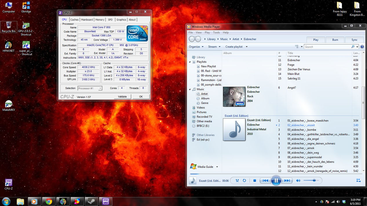This screenshot has height=206, width=367.
Task: Collapse the Playlists tree node
Action: click(x=190, y=62)
